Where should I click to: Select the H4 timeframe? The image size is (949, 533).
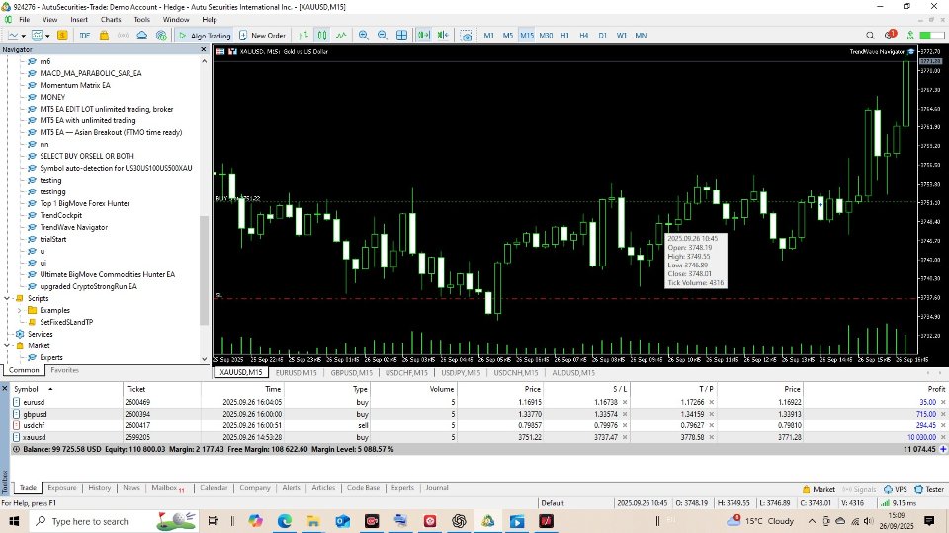[583, 36]
